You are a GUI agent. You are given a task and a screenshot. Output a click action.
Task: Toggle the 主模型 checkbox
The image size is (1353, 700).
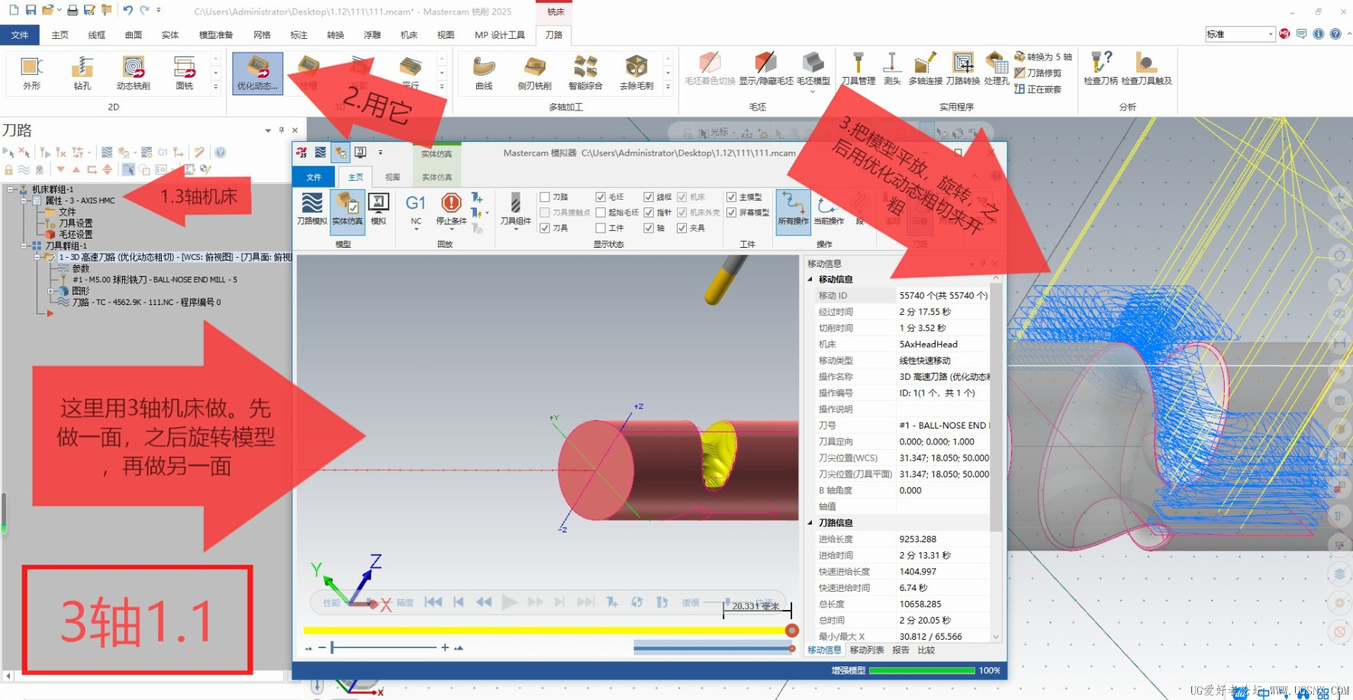pos(731,197)
